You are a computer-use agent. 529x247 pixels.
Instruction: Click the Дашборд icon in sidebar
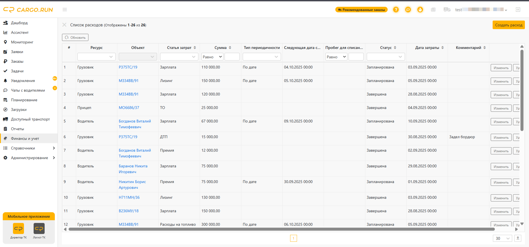5,23
